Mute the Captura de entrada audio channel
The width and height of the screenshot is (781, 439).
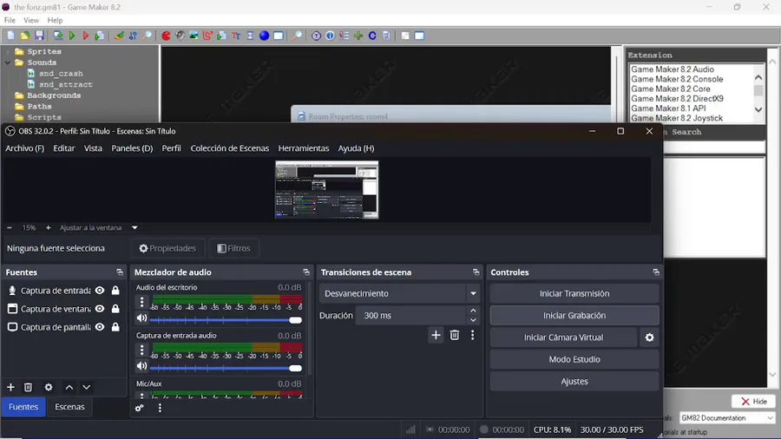(x=142, y=366)
